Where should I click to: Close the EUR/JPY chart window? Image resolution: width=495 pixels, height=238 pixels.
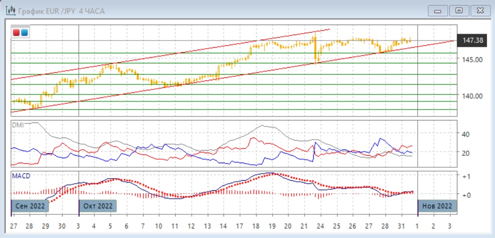click(479, 11)
